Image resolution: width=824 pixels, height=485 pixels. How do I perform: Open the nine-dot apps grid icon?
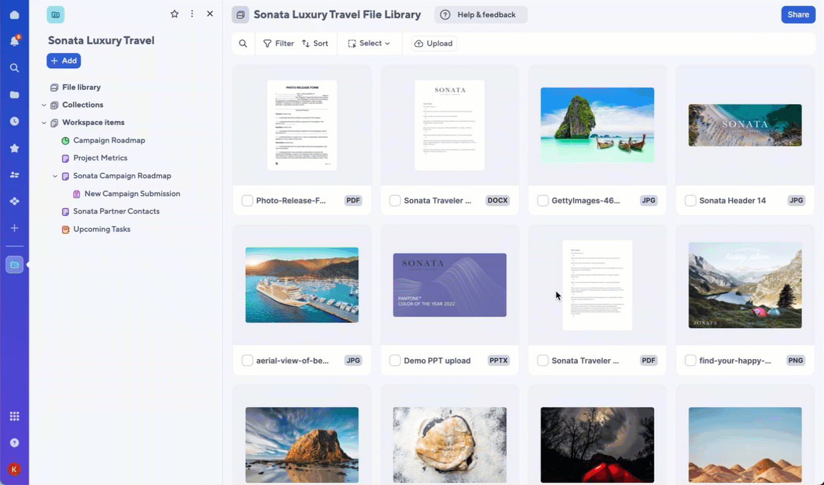(14, 417)
